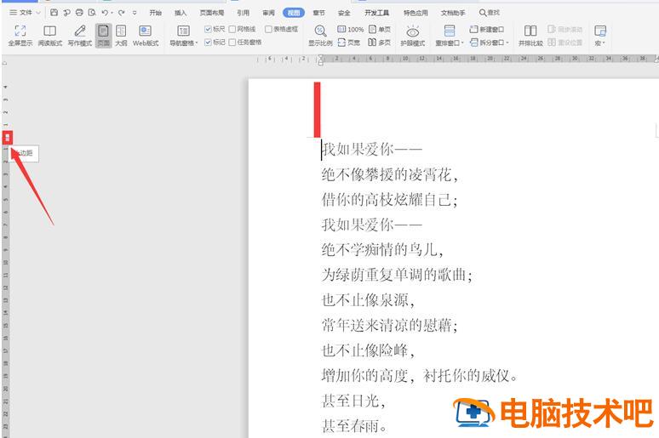The height and width of the screenshot is (438, 659).
Task: Open the 重排窗口 arrange windows dropdown
Action: tap(462, 43)
